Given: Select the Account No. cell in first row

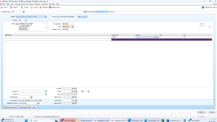Looking at the screenshot, I should 123,37.
